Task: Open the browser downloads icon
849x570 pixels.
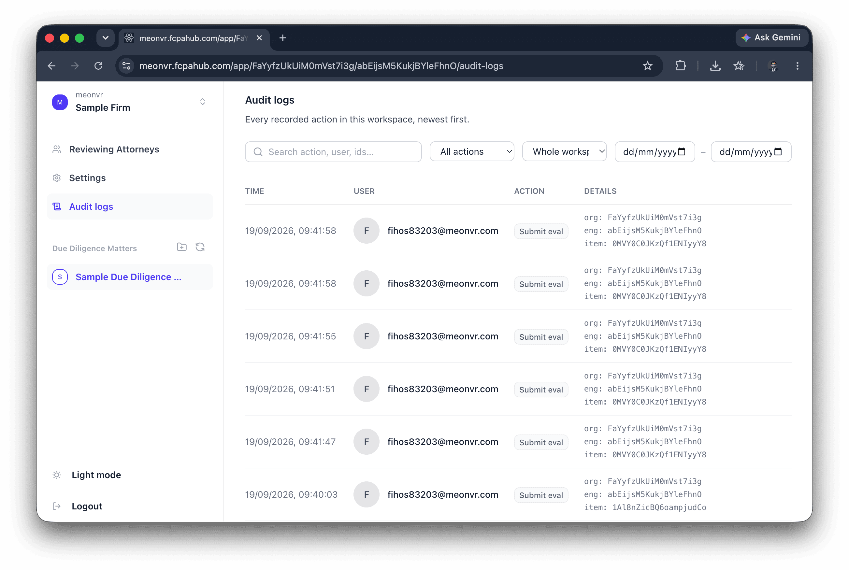Action: click(715, 66)
